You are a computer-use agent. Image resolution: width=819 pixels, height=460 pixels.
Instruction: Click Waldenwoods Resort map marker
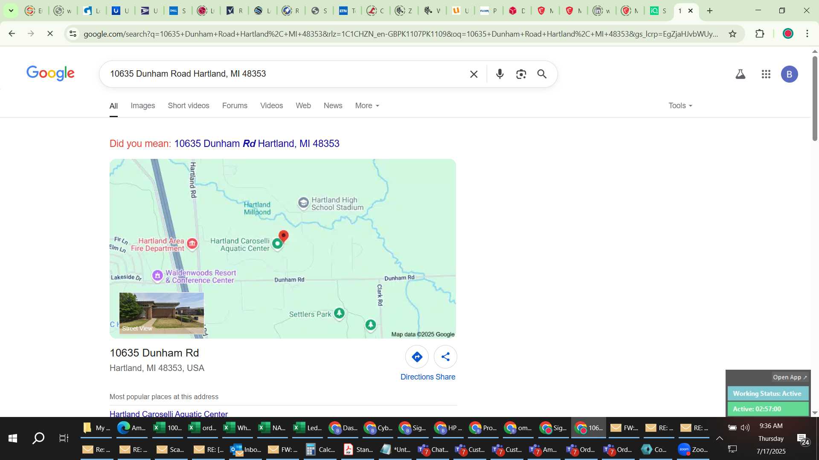coord(157,276)
